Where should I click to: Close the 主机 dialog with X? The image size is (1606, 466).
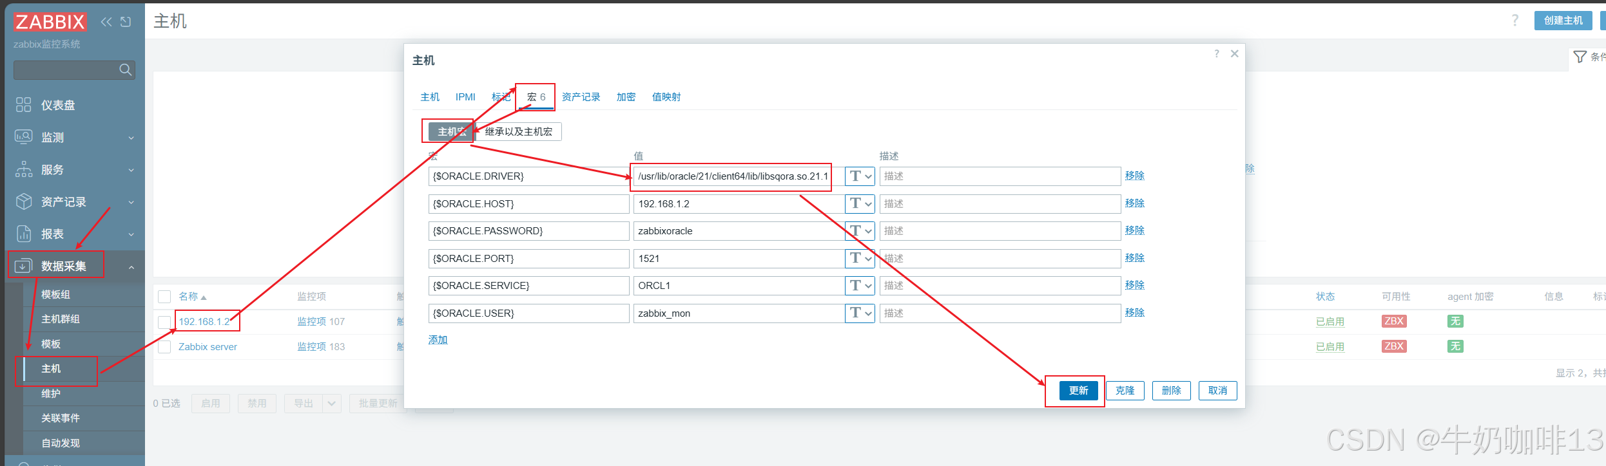(1235, 53)
